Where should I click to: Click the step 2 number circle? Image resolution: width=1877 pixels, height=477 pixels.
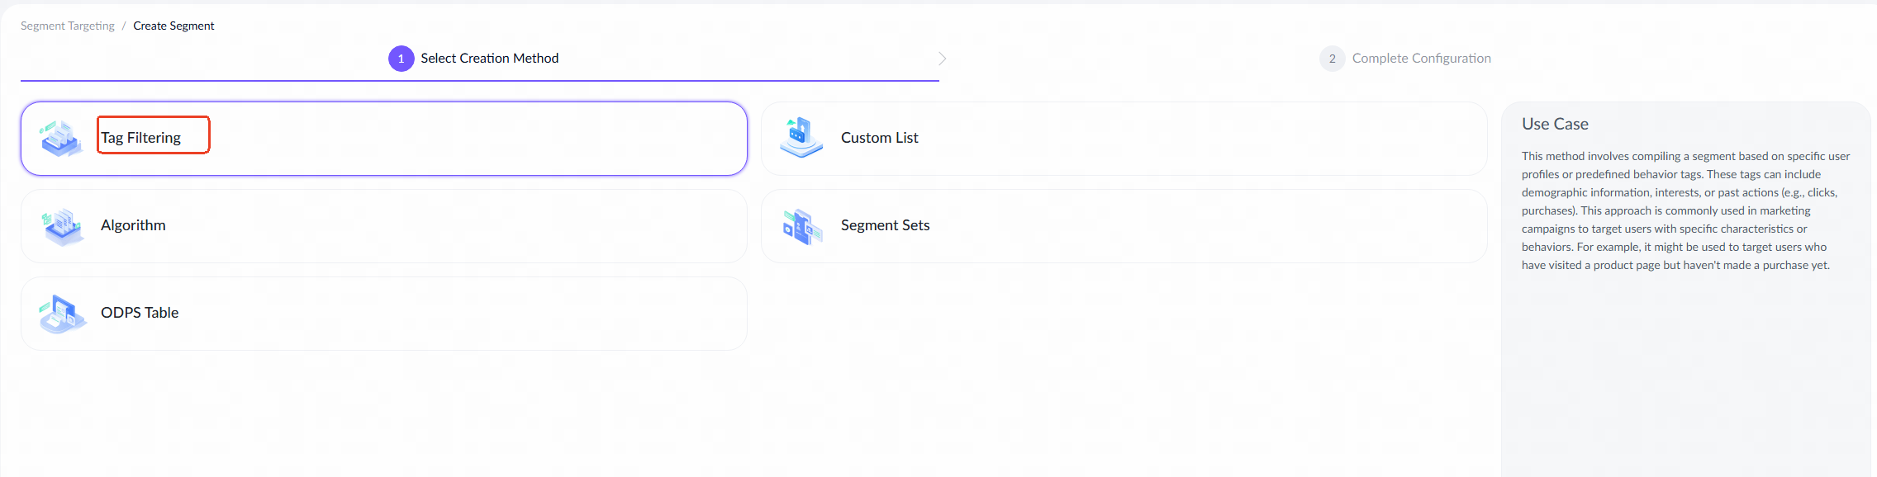pos(1332,59)
